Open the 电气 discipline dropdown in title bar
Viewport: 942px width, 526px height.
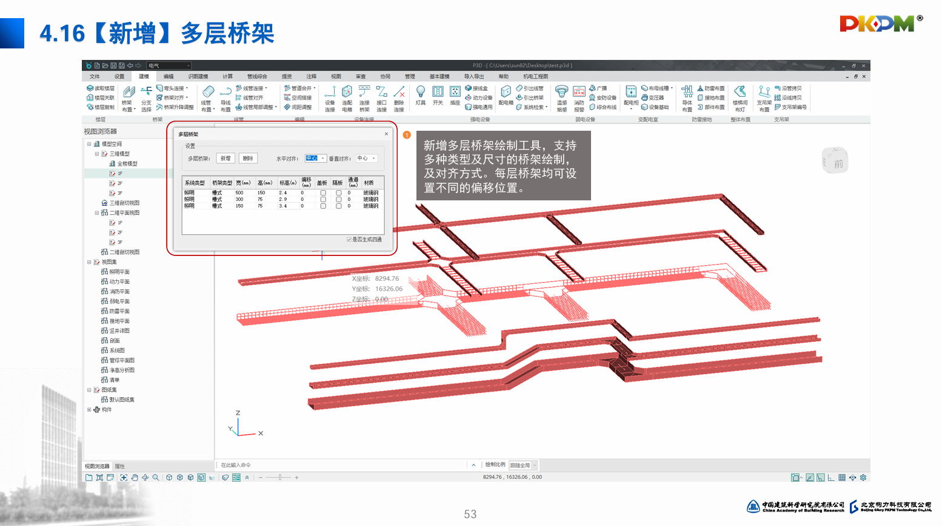[169, 65]
